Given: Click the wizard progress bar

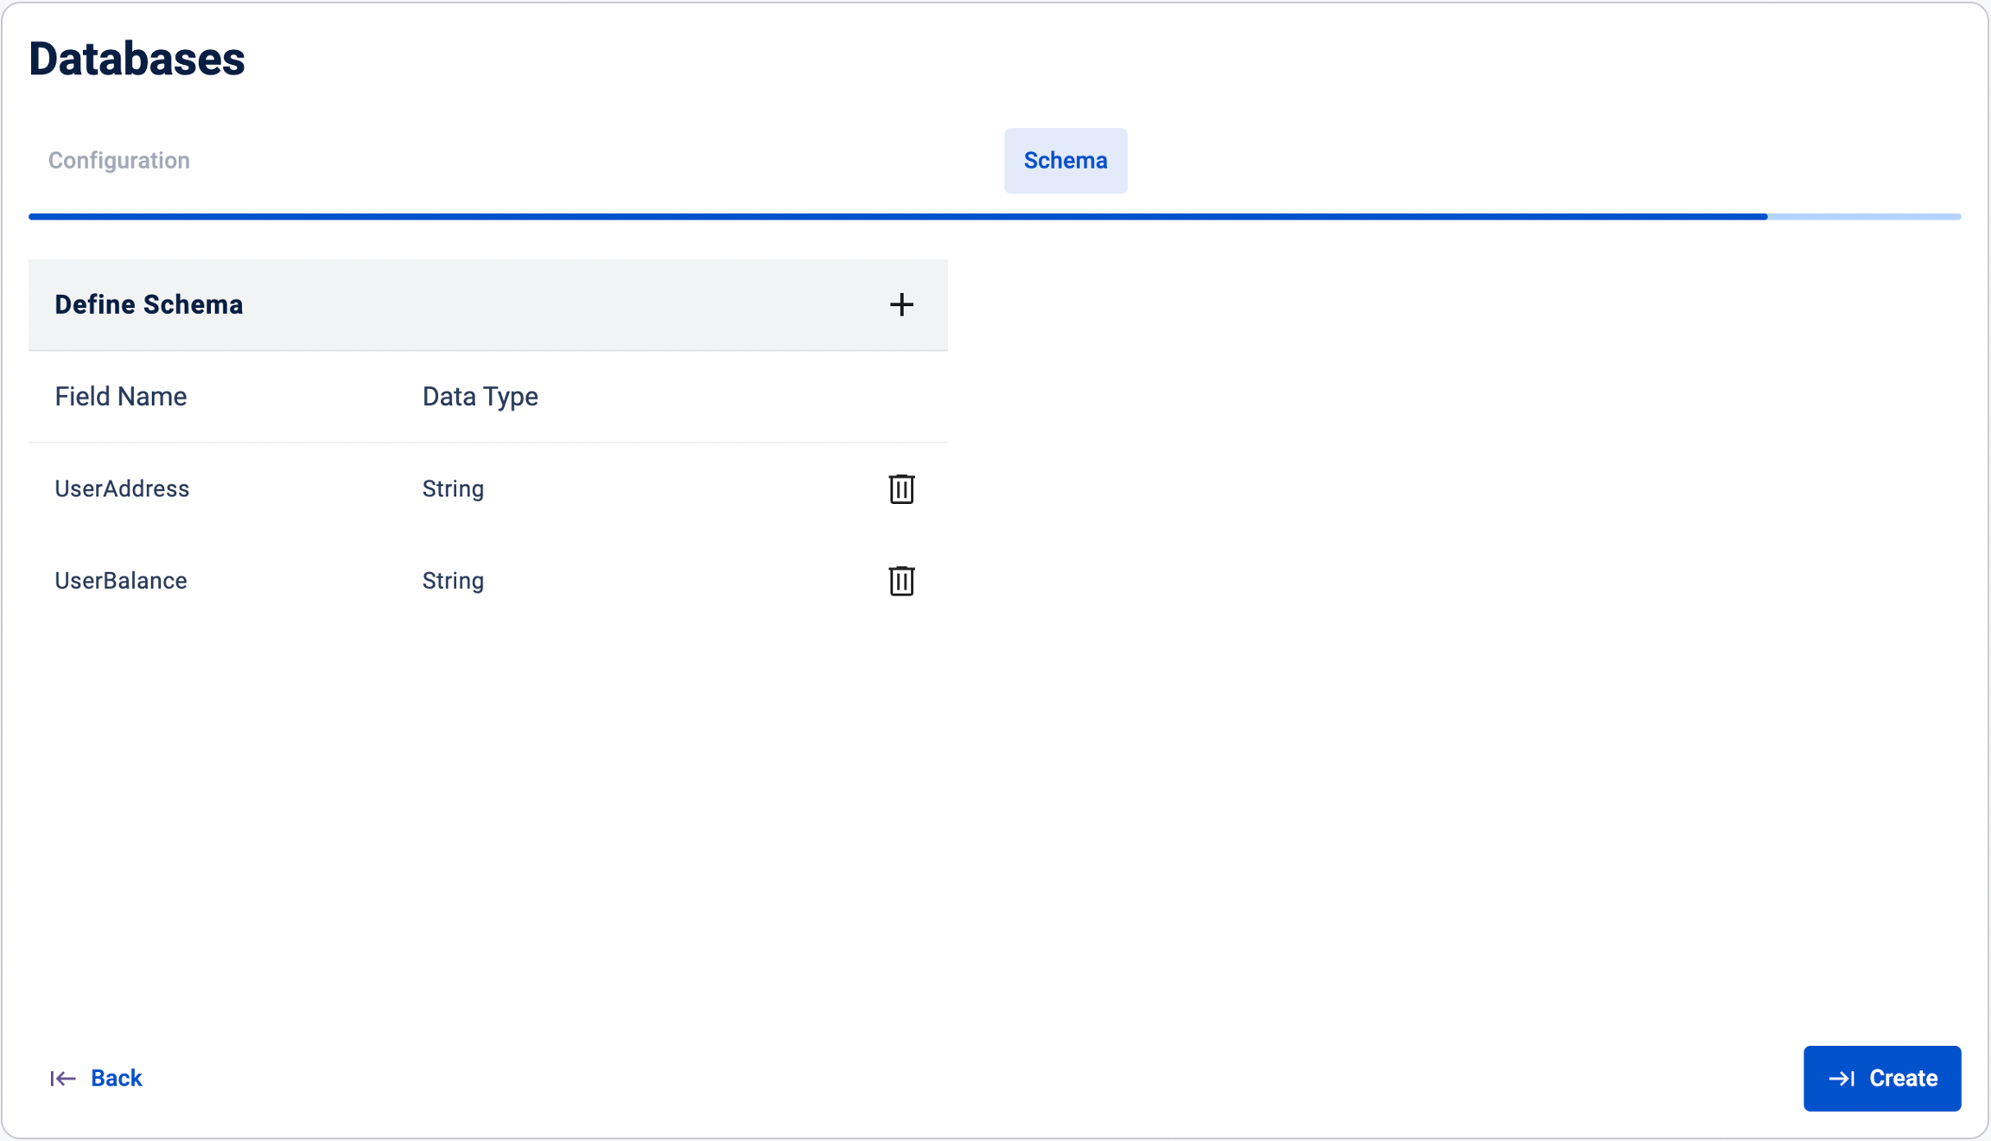Looking at the screenshot, I should 897,217.
